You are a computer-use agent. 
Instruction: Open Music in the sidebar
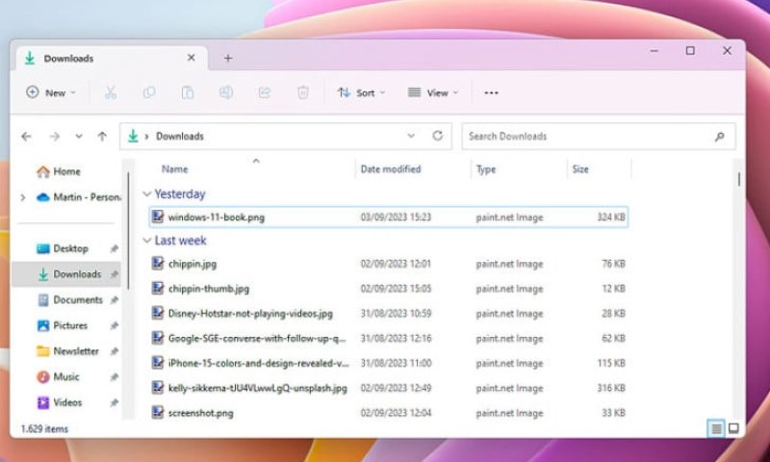tap(58, 376)
